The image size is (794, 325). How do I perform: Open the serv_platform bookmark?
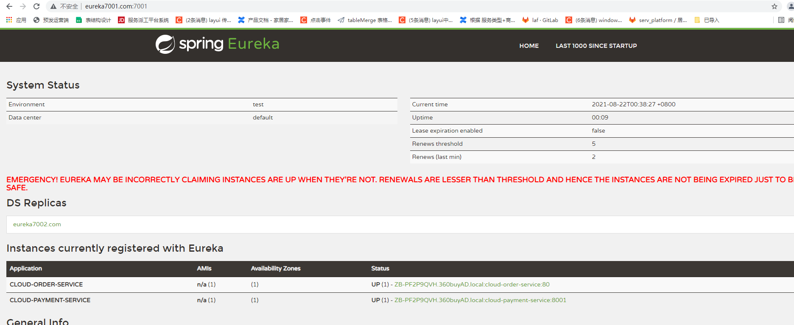(658, 20)
